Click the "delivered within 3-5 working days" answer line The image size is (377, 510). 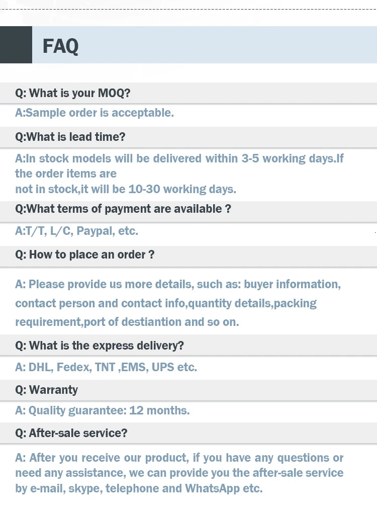[179, 158]
